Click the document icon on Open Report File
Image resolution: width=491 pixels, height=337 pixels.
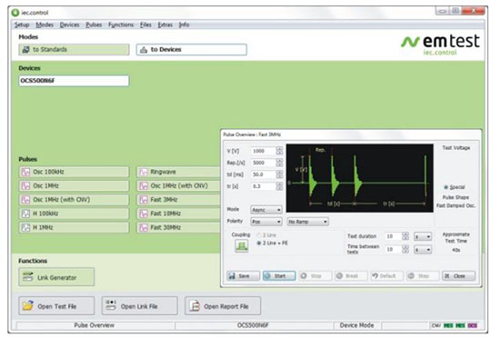(195, 306)
